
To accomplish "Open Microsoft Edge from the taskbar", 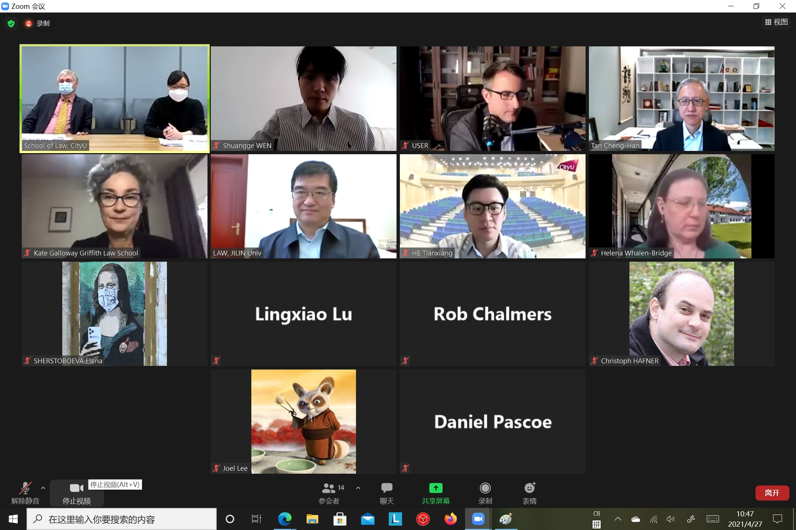I will pyautogui.click(x=284, y=519).
